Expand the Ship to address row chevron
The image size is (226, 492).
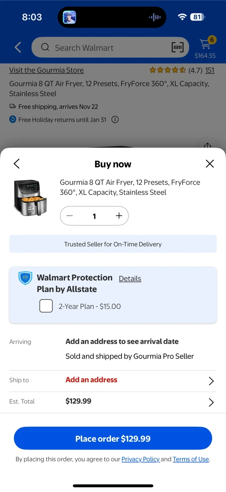(x=211, y=381)
